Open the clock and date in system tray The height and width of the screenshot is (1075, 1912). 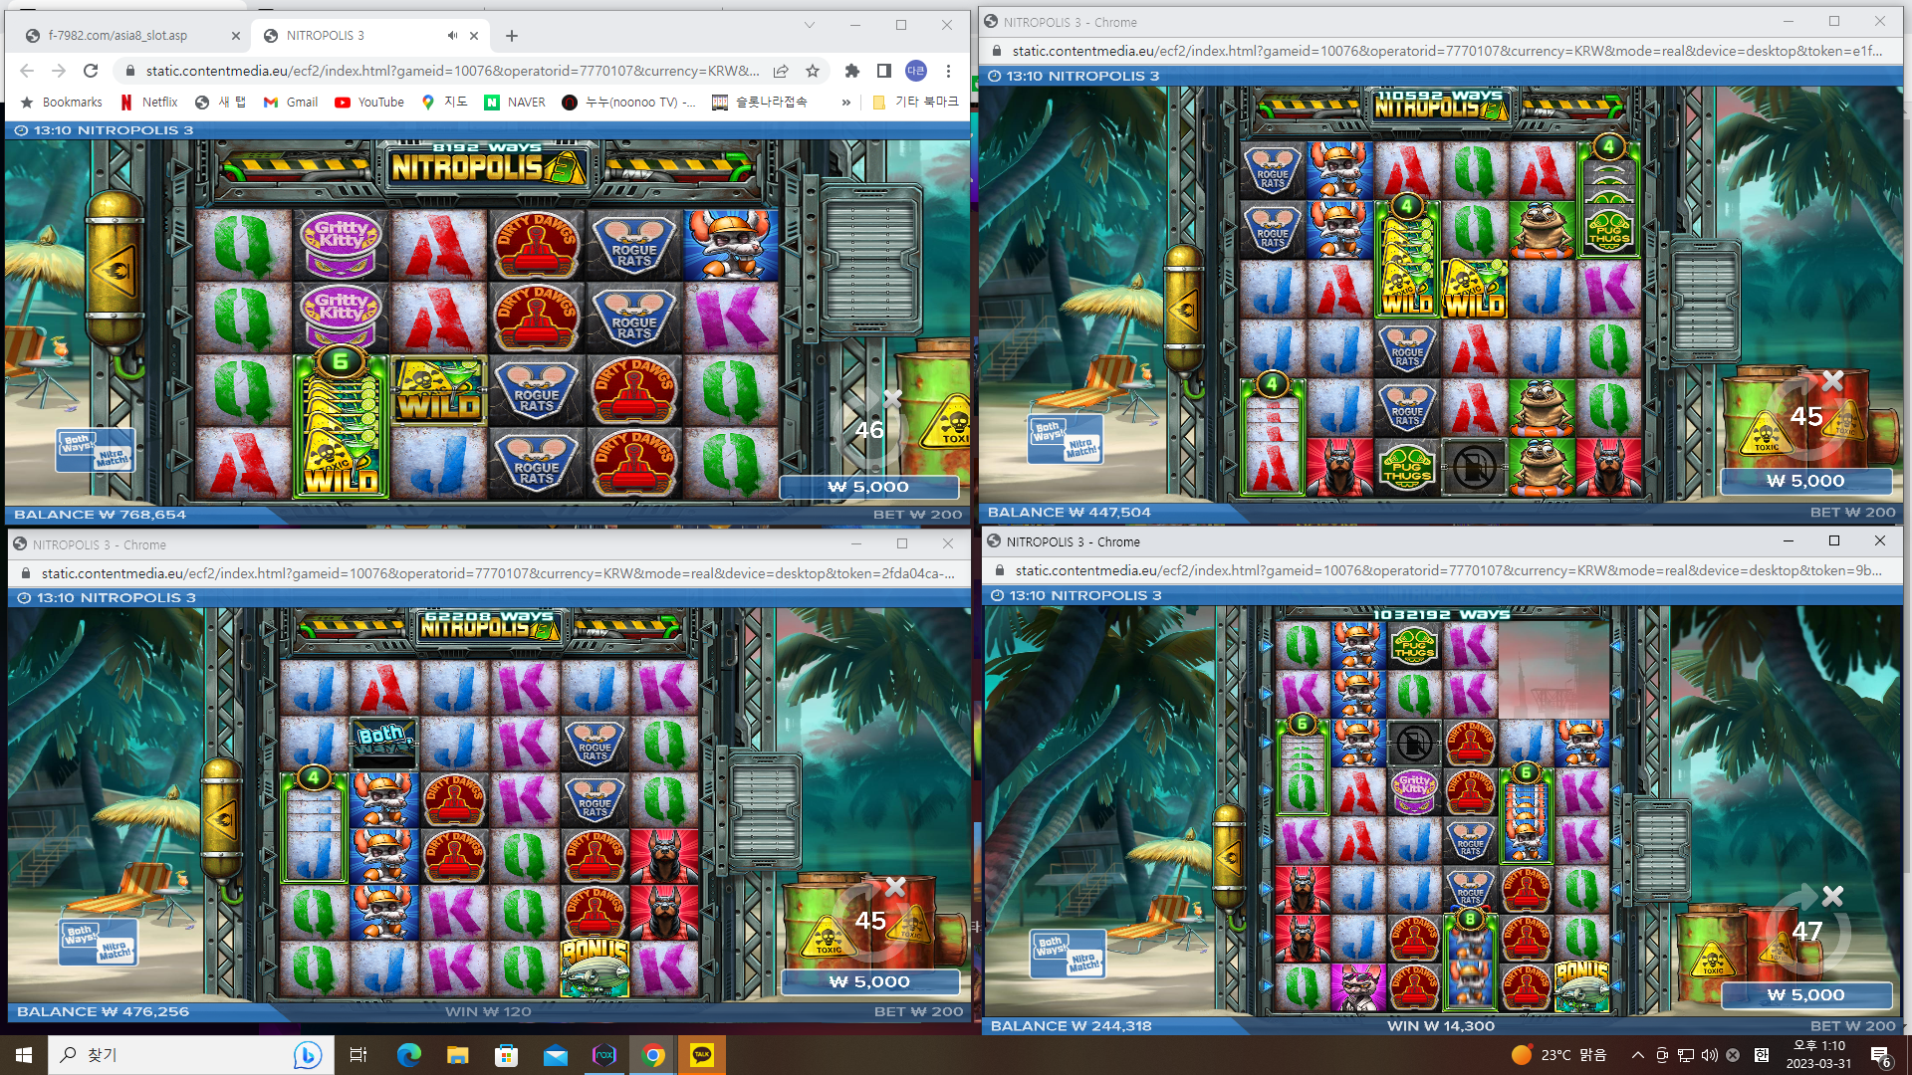click(1818, 1055)
